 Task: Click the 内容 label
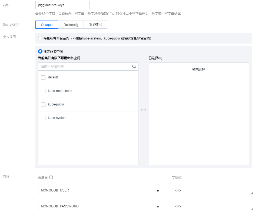pyautogui.click(x=6, y=176)
